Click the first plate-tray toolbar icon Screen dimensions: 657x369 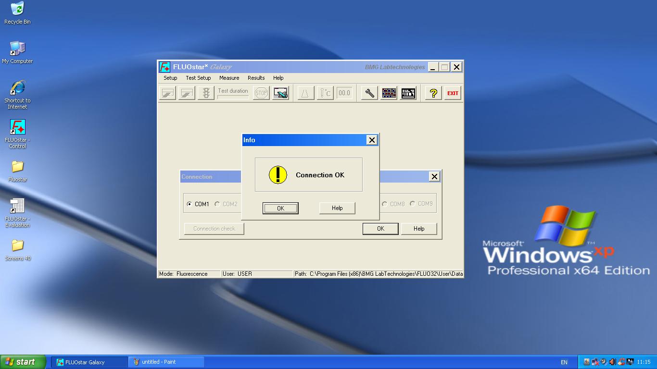(167, 93)
